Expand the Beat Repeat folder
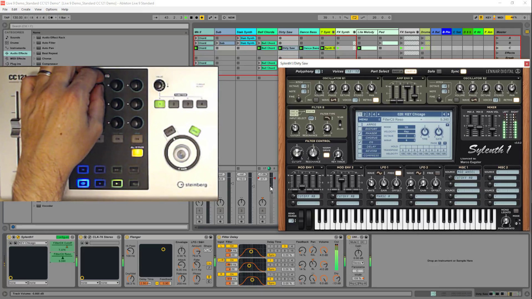The width and height of the screenshot is (532, 299). (34, 53)
